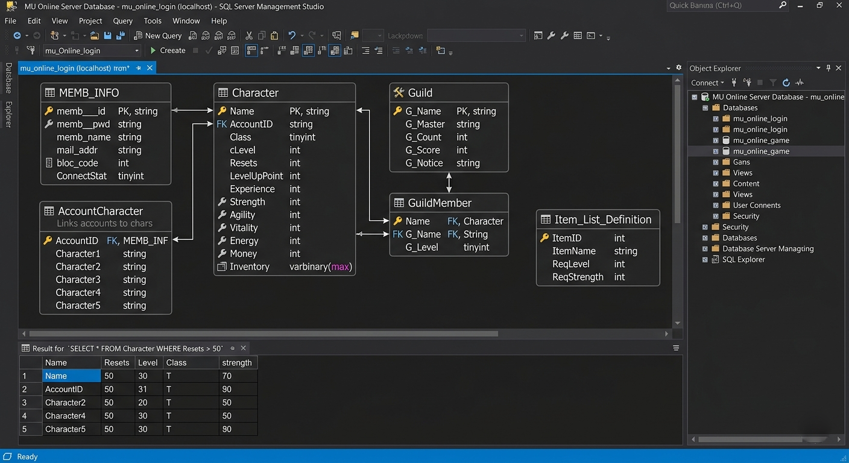
Task: Collapse the MU Online Server Database node
Action: coord(695,97)
